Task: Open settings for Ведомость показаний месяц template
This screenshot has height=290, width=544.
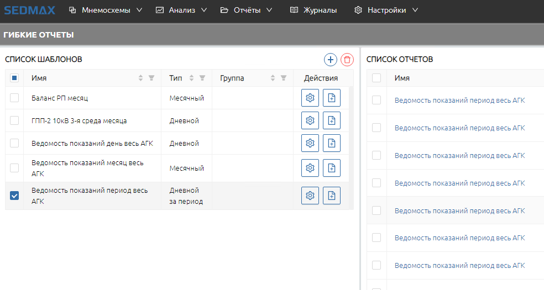Action: coord(310,168)
